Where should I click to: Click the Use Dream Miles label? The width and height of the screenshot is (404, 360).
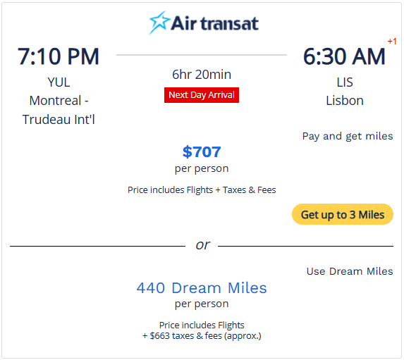coord(350,271)
